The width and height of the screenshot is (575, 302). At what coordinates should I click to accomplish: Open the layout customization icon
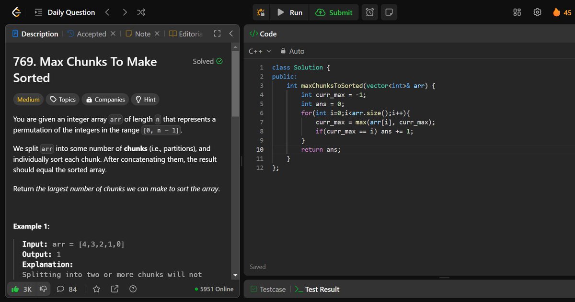(x=517, y=12)
